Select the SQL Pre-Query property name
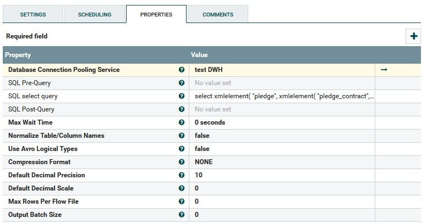 click(29, 83)
